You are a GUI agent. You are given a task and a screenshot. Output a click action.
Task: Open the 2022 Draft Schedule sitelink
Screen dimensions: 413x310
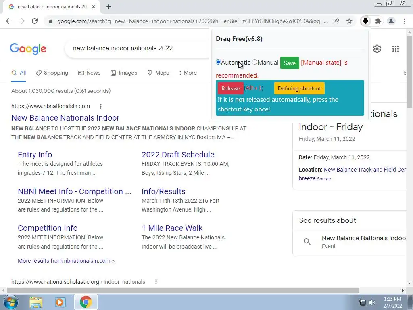[178, 155]
